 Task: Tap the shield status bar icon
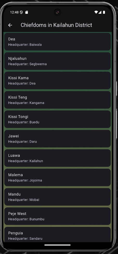[x=21, y=12]
